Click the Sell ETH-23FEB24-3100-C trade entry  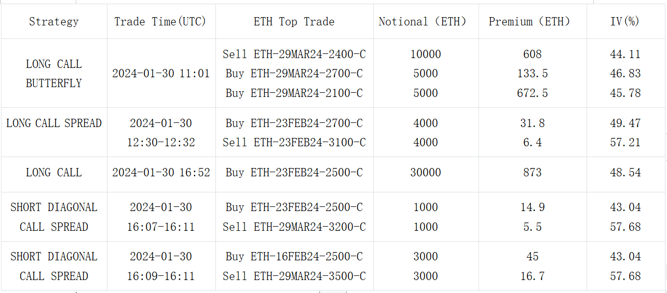click(x=294, y=143)
